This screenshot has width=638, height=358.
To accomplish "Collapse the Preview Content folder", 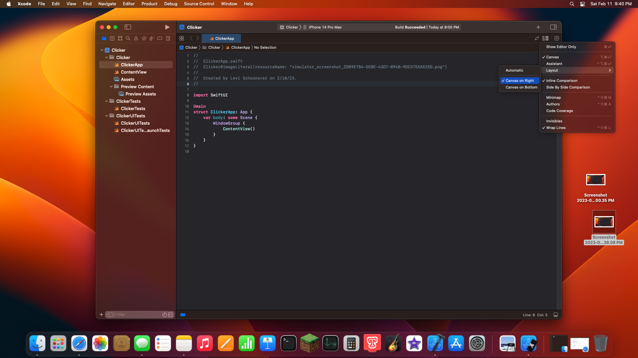I will (112, 87).
